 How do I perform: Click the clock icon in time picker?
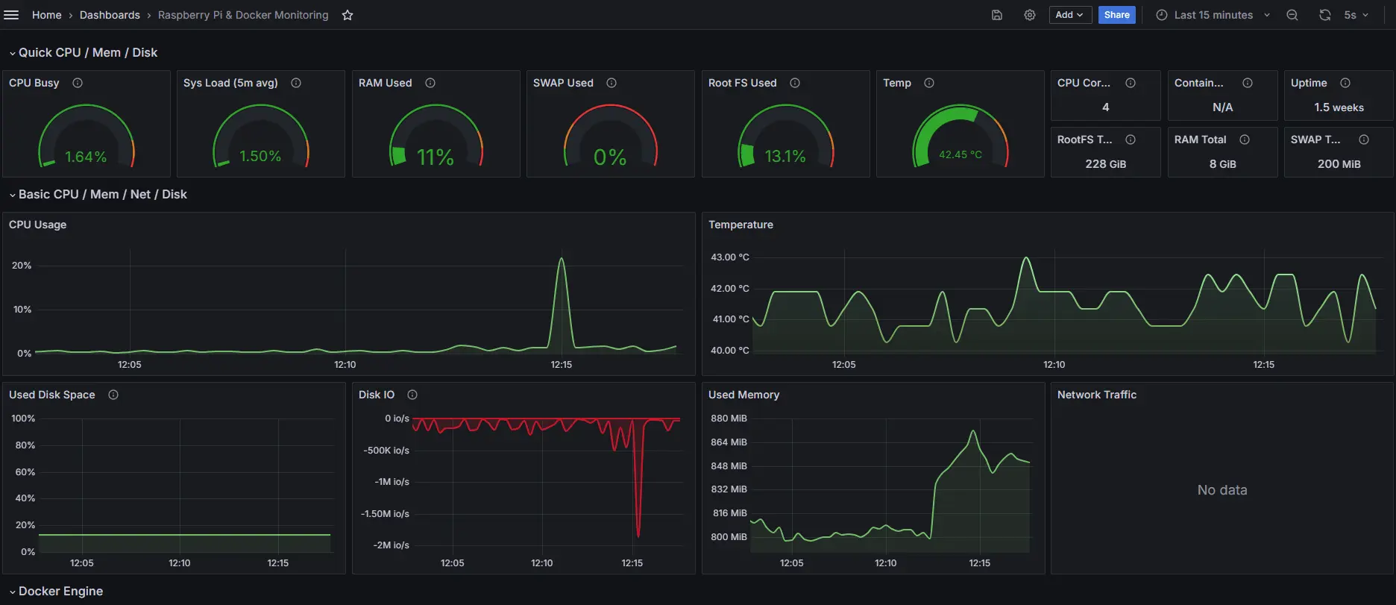click(x=1162, y=15)
